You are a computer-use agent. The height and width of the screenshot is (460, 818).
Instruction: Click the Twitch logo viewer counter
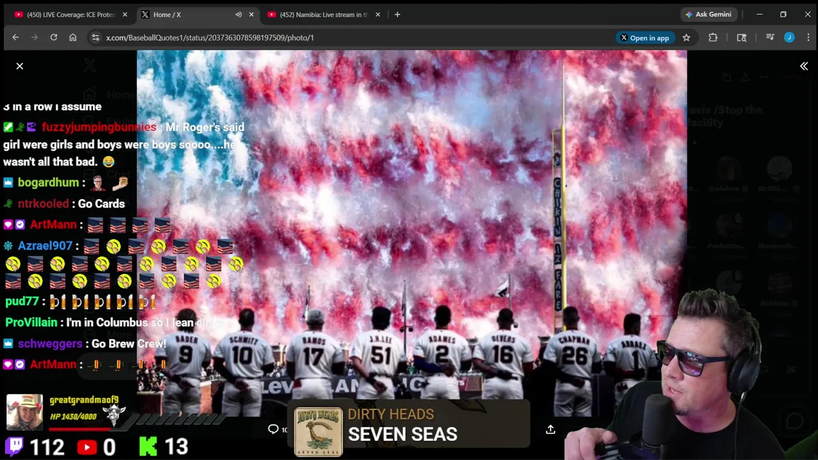point(15,447)
